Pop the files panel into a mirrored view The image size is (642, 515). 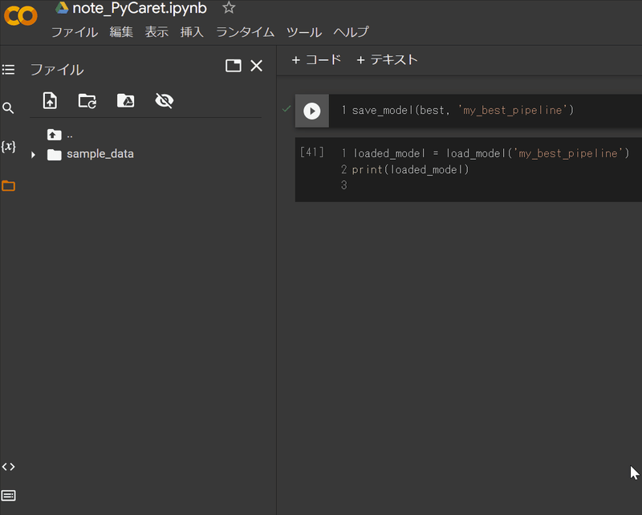coord(233,66)
